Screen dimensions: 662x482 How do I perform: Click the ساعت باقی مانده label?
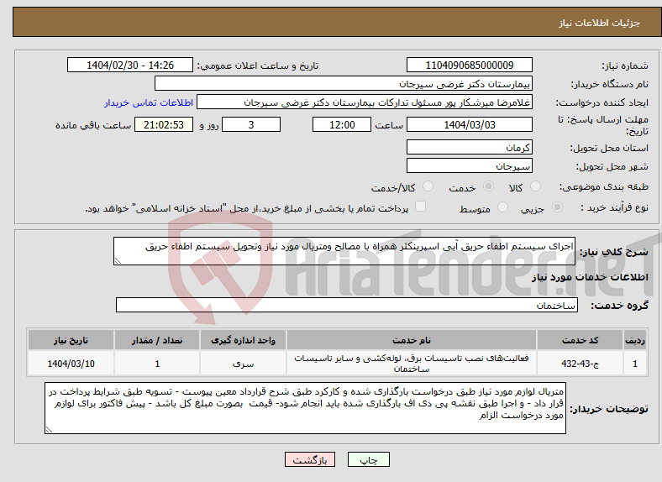[93, 125]
